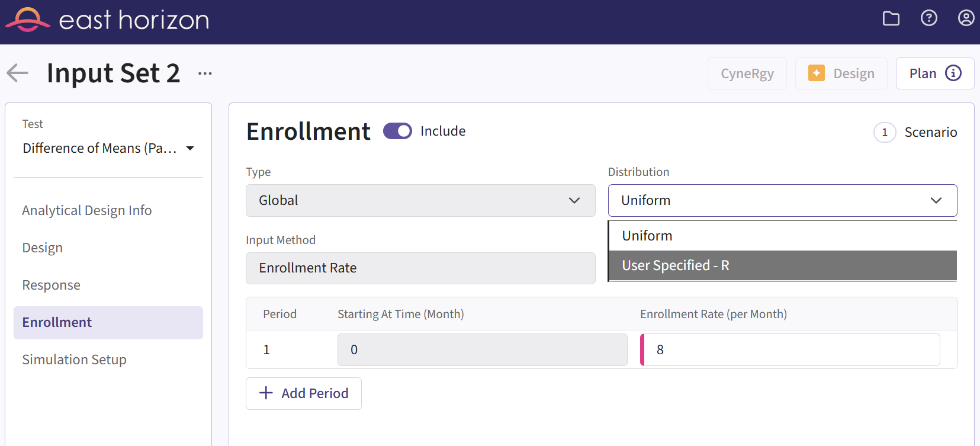Open the user account profile icon

966,18
